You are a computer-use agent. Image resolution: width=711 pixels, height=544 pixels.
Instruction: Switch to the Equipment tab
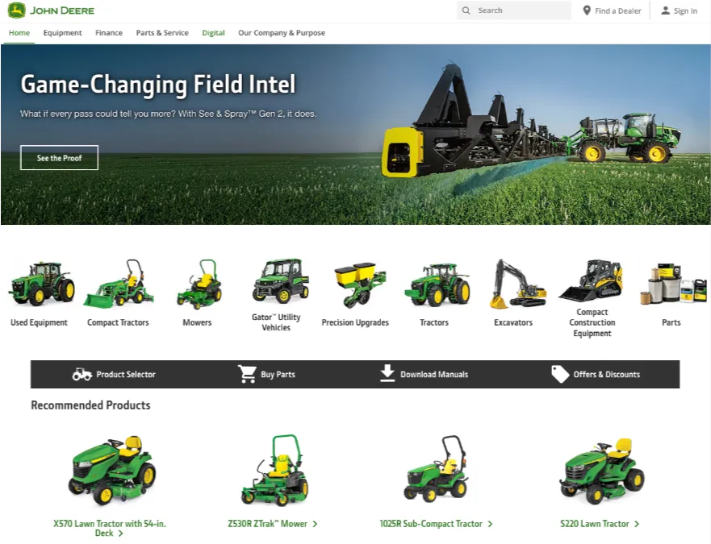pos(63,33)
